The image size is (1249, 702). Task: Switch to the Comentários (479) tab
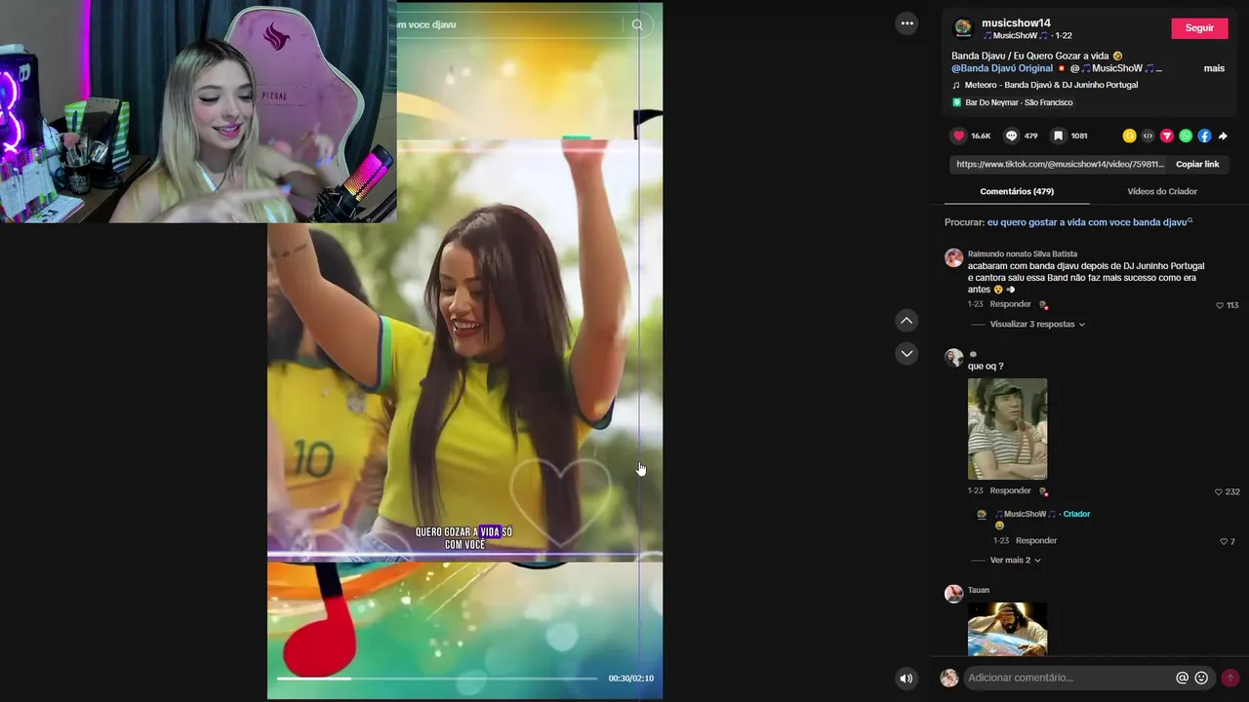pyautogui.click(x=1017, y=191)
